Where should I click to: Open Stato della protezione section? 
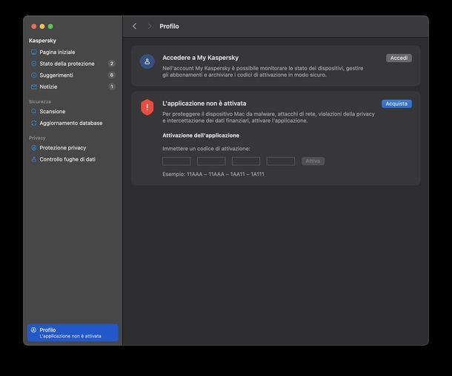pos(73,64)
